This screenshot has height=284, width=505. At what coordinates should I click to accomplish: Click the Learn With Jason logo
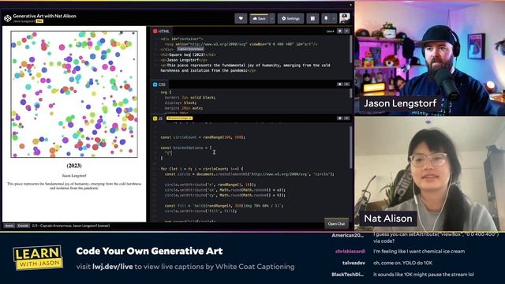pos(38,258)
